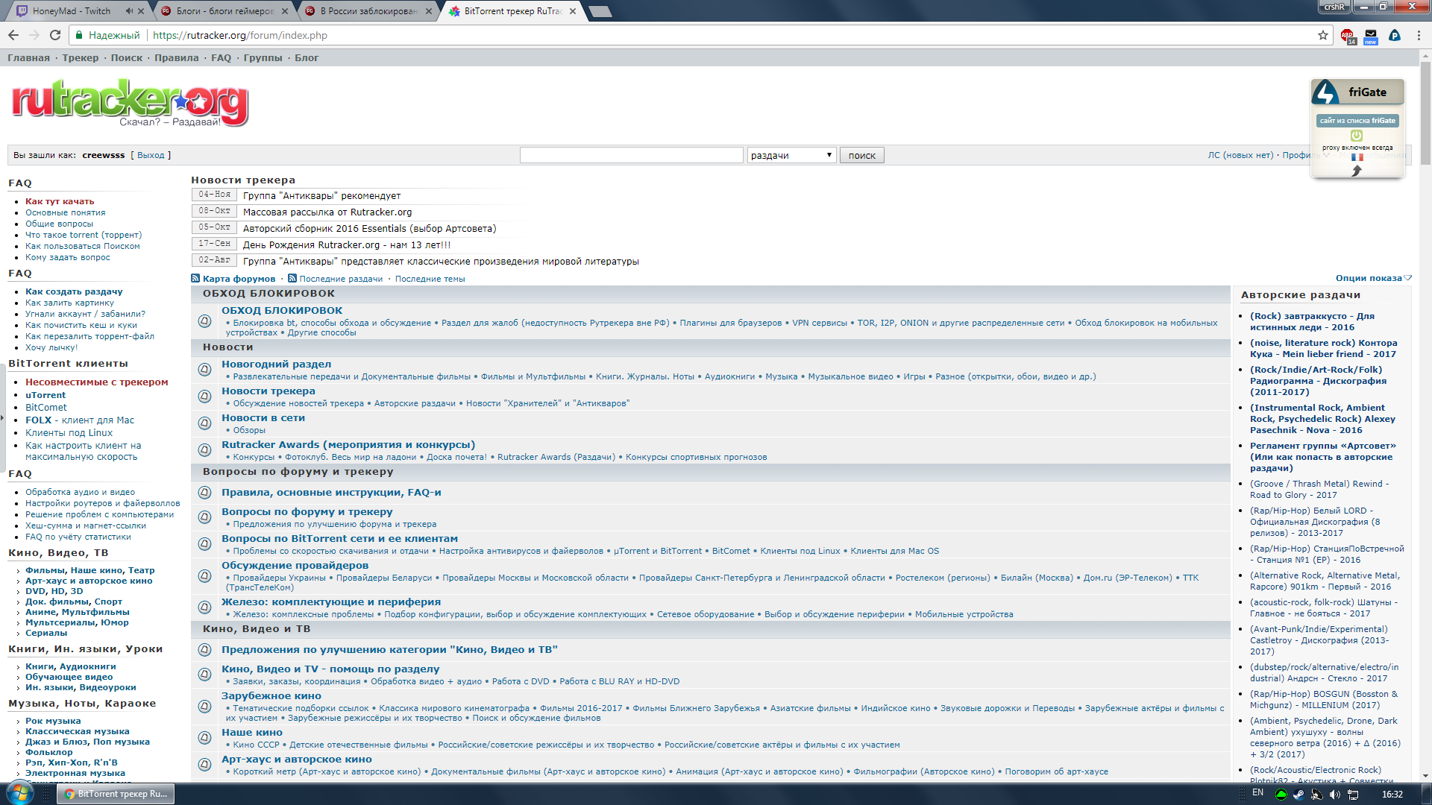The height and width of the screenshot is (805, 1432).
Task: Open the Блог menu item
Action: click(307, 57)
